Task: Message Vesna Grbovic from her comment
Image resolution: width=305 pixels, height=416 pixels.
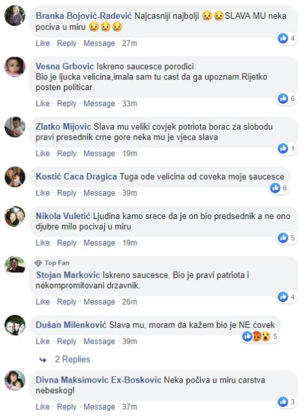Action: click(99, 104)
